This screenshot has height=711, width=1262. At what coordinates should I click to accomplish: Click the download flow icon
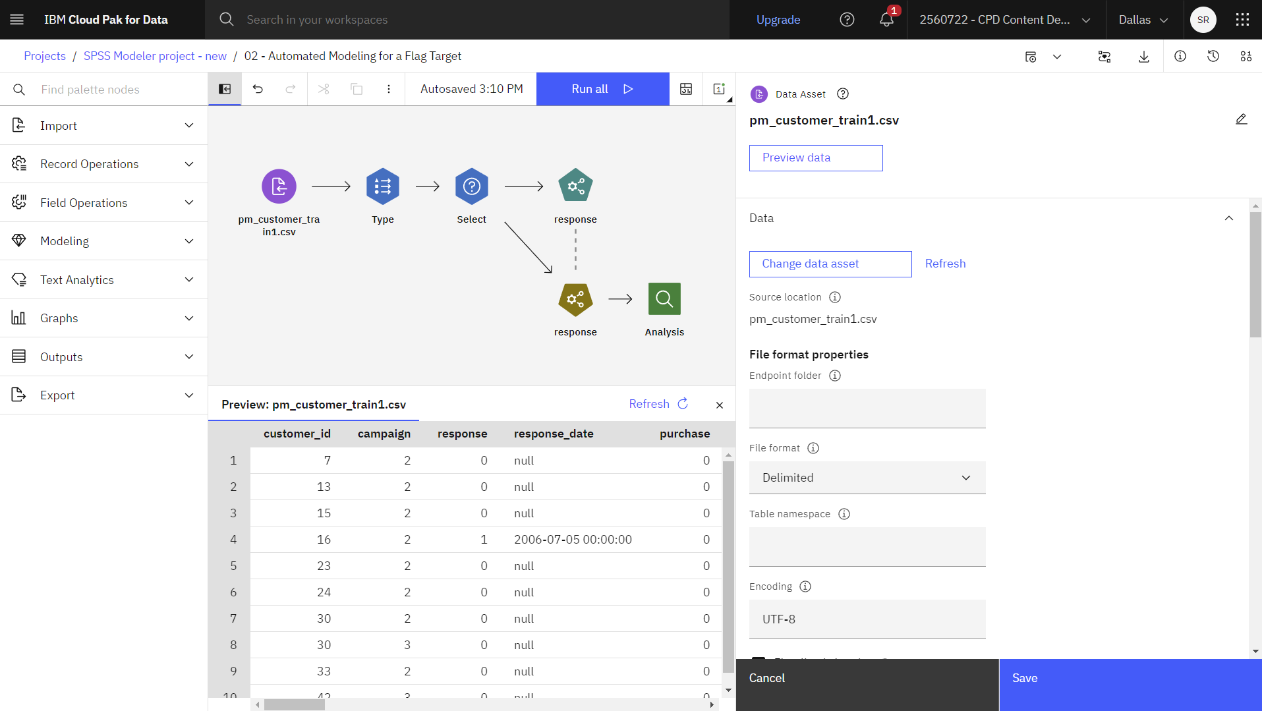1144,57
